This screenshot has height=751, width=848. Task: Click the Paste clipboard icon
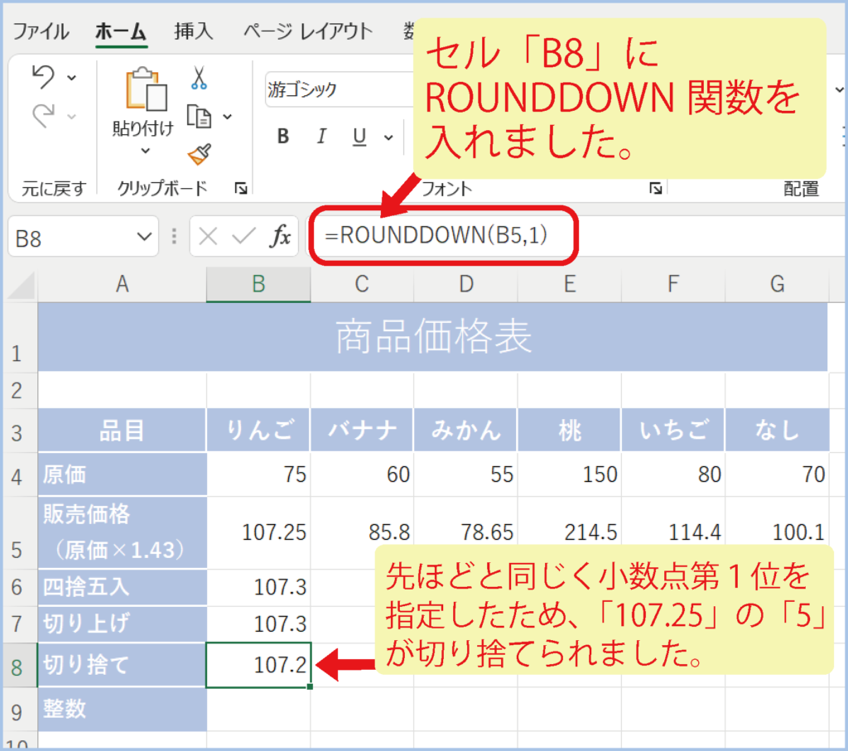[x=143, y=89]
